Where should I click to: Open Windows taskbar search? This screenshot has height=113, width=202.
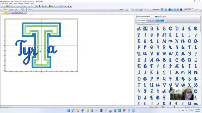[x=73, y=110]
